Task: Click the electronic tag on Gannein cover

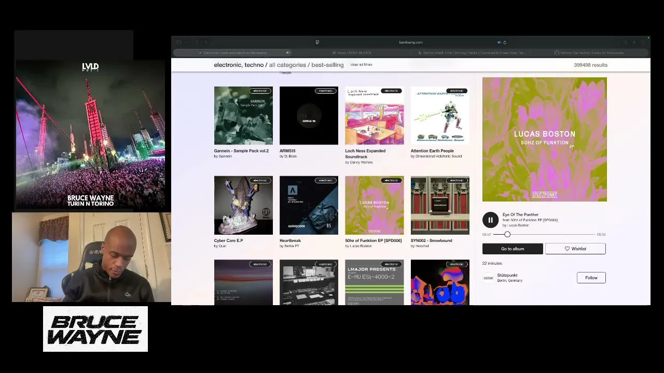Action: click(260, 91)
